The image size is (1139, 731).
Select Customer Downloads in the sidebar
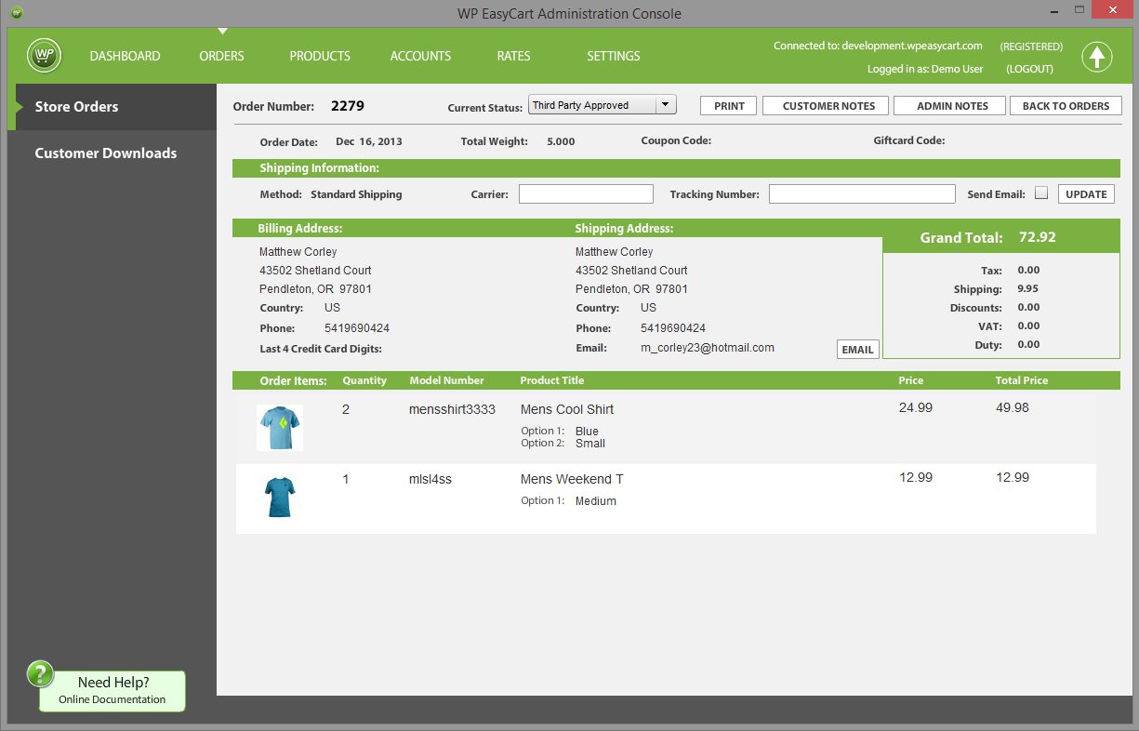[x=106, y=153]
